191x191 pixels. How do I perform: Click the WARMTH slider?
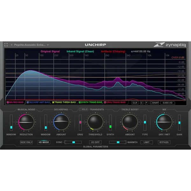117,142
